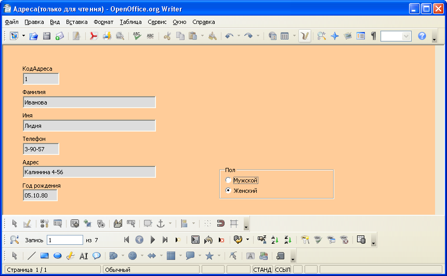Viewport: 447px width, 276px height.
Task: Toggle the ССЫЛ hyperlink mode field
Action: [283, 269]
